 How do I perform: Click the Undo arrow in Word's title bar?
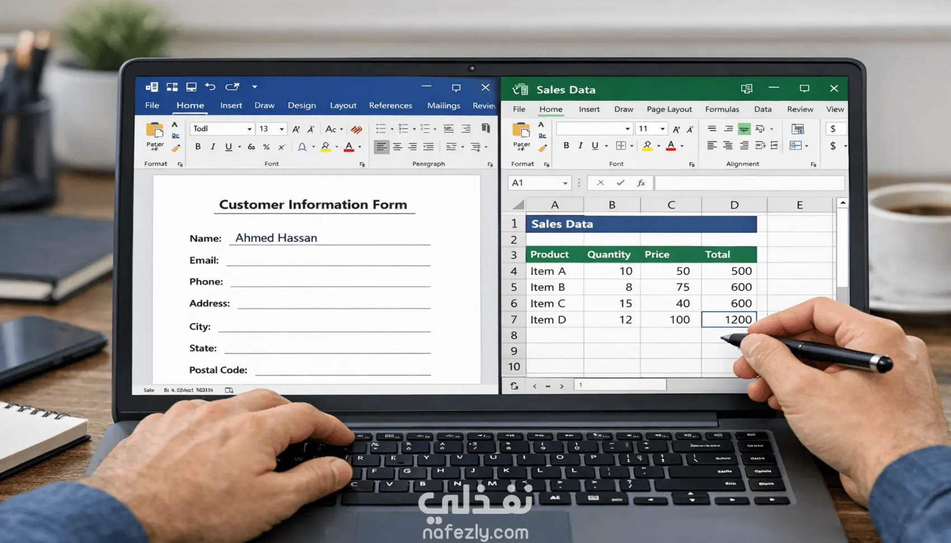(210, 87)
